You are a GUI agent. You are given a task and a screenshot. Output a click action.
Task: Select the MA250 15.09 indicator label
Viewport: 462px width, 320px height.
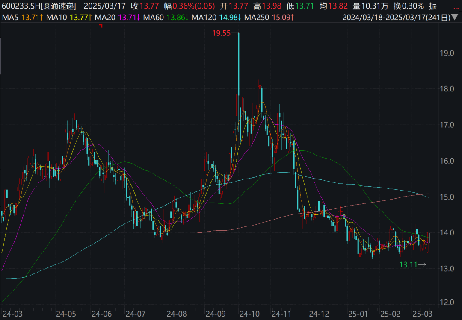(269, 17)
